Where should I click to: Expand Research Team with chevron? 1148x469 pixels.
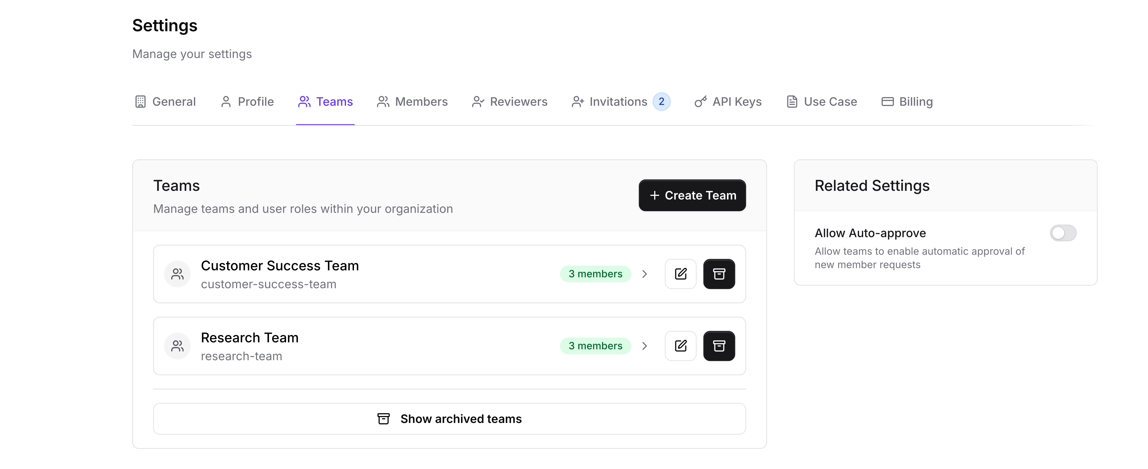[x=645, y=346]
